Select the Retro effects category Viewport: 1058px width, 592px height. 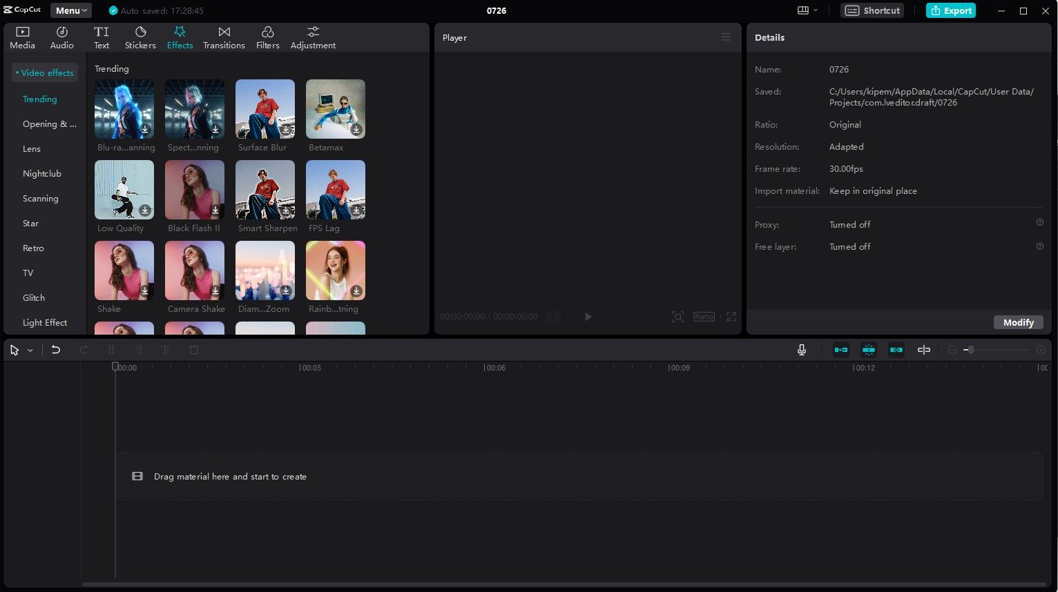click(x=33, y=248)
